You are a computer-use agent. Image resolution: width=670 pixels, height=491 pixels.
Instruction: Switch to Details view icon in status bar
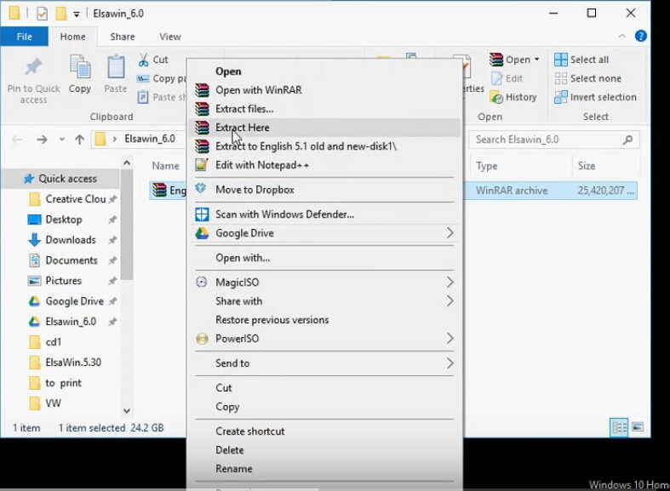coord(619,427)
